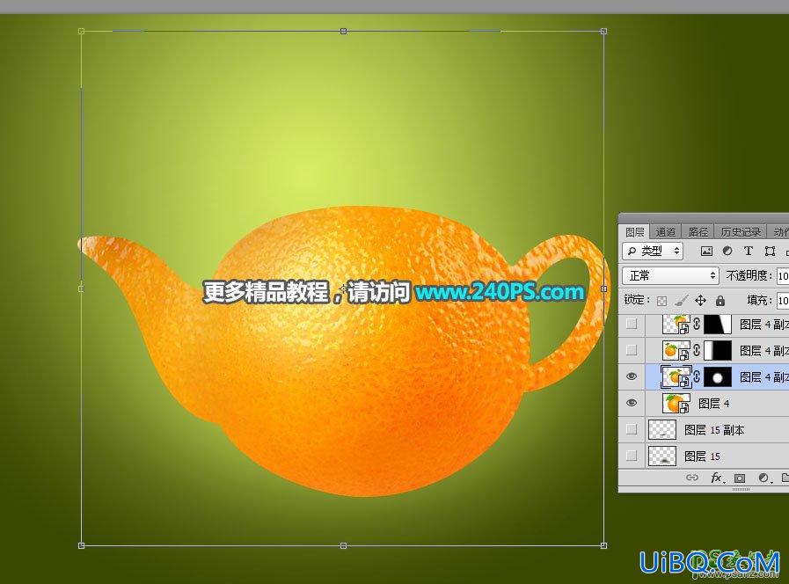Switch to the 通道 tab

pos(666,232)
